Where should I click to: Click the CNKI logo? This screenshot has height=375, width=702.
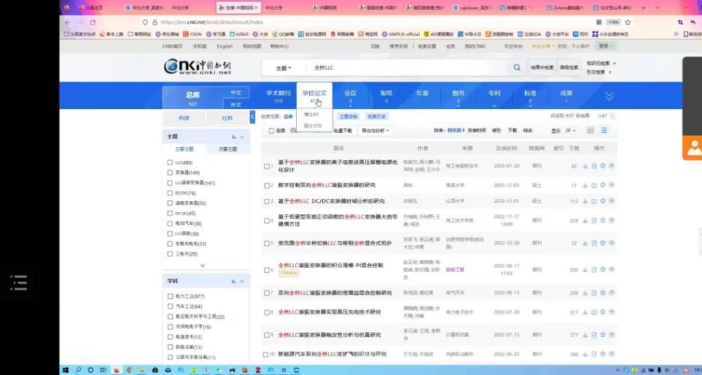(x=198, y=67)
